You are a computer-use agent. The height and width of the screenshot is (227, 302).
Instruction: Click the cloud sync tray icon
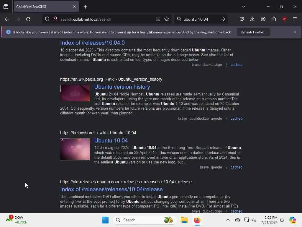237,220
